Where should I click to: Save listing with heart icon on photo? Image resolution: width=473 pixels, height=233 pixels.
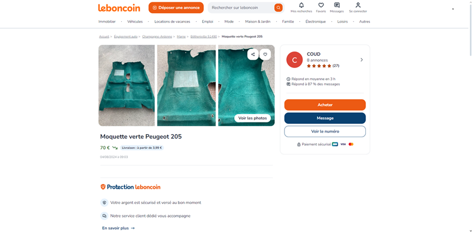265,54
